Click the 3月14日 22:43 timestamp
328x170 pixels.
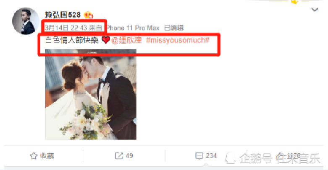pyautogui.click(x=66, y=28)
